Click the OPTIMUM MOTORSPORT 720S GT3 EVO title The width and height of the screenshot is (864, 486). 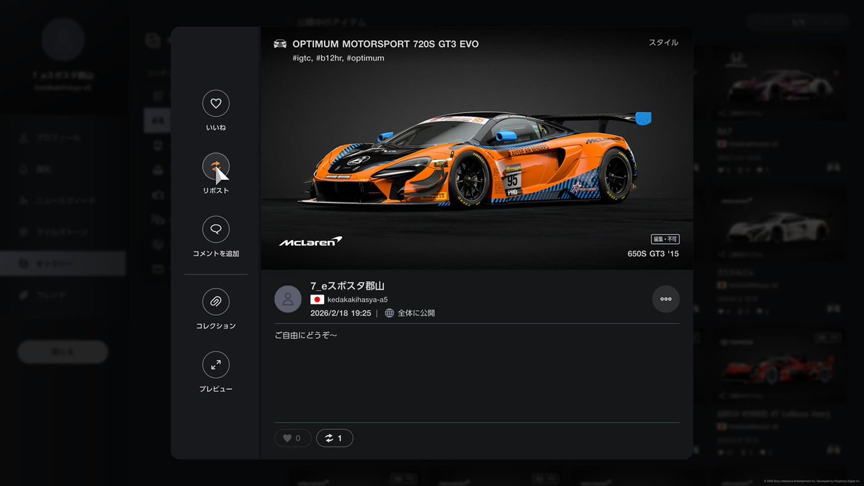[x=385, y=44]
